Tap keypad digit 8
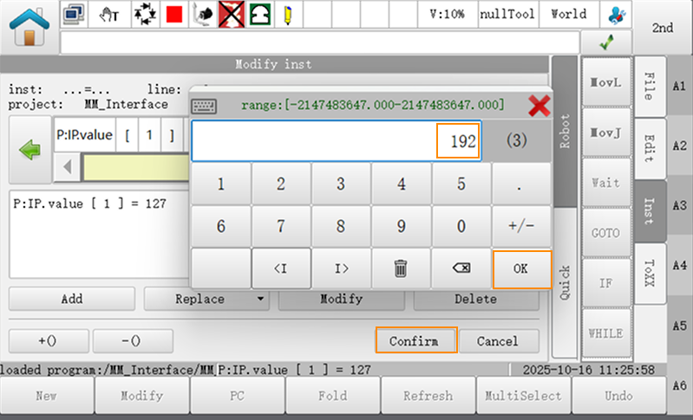 [341, 226]
